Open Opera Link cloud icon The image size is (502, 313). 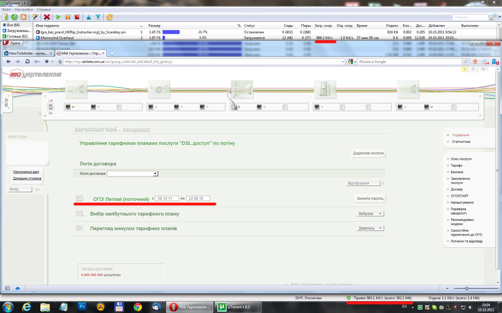pyautogui.click(x=18, y=288)
